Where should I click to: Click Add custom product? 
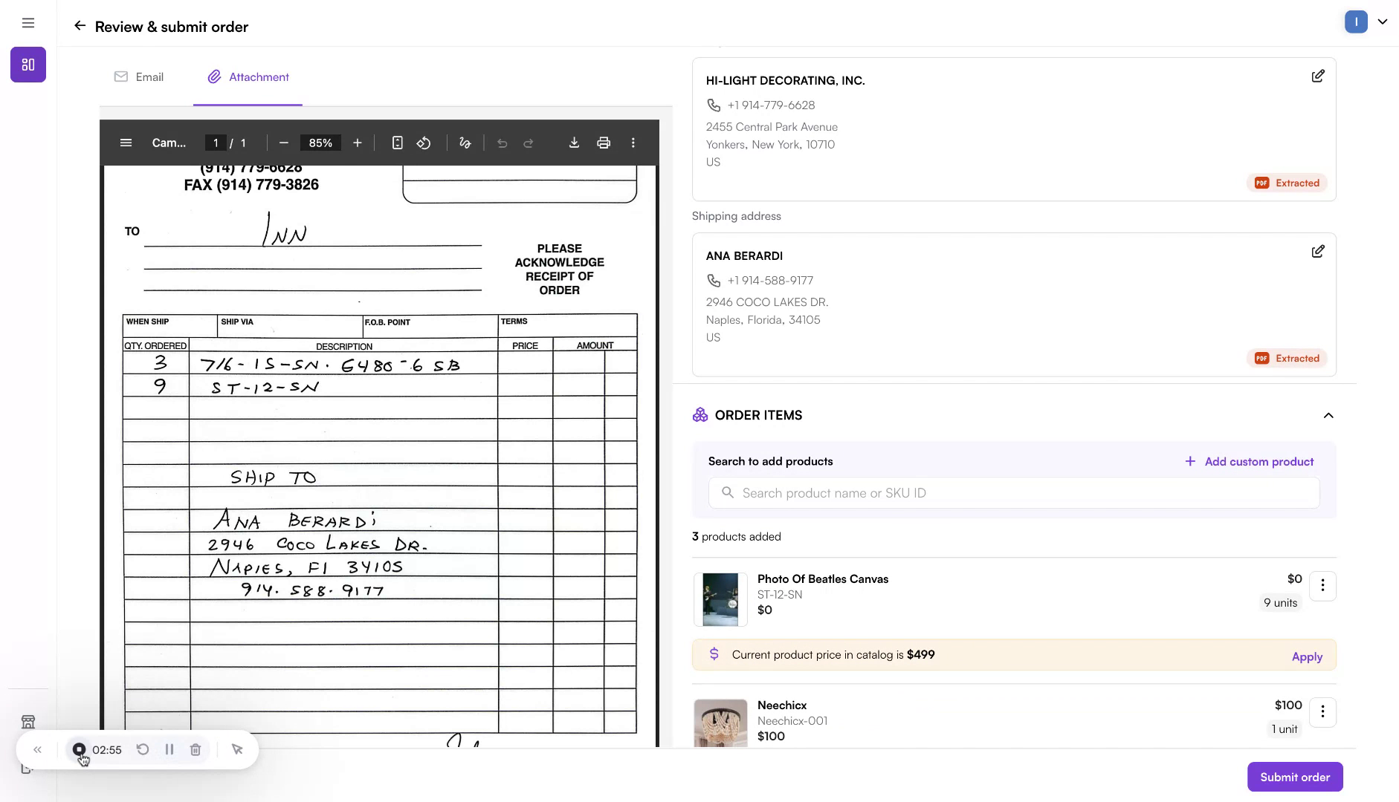1249,461
